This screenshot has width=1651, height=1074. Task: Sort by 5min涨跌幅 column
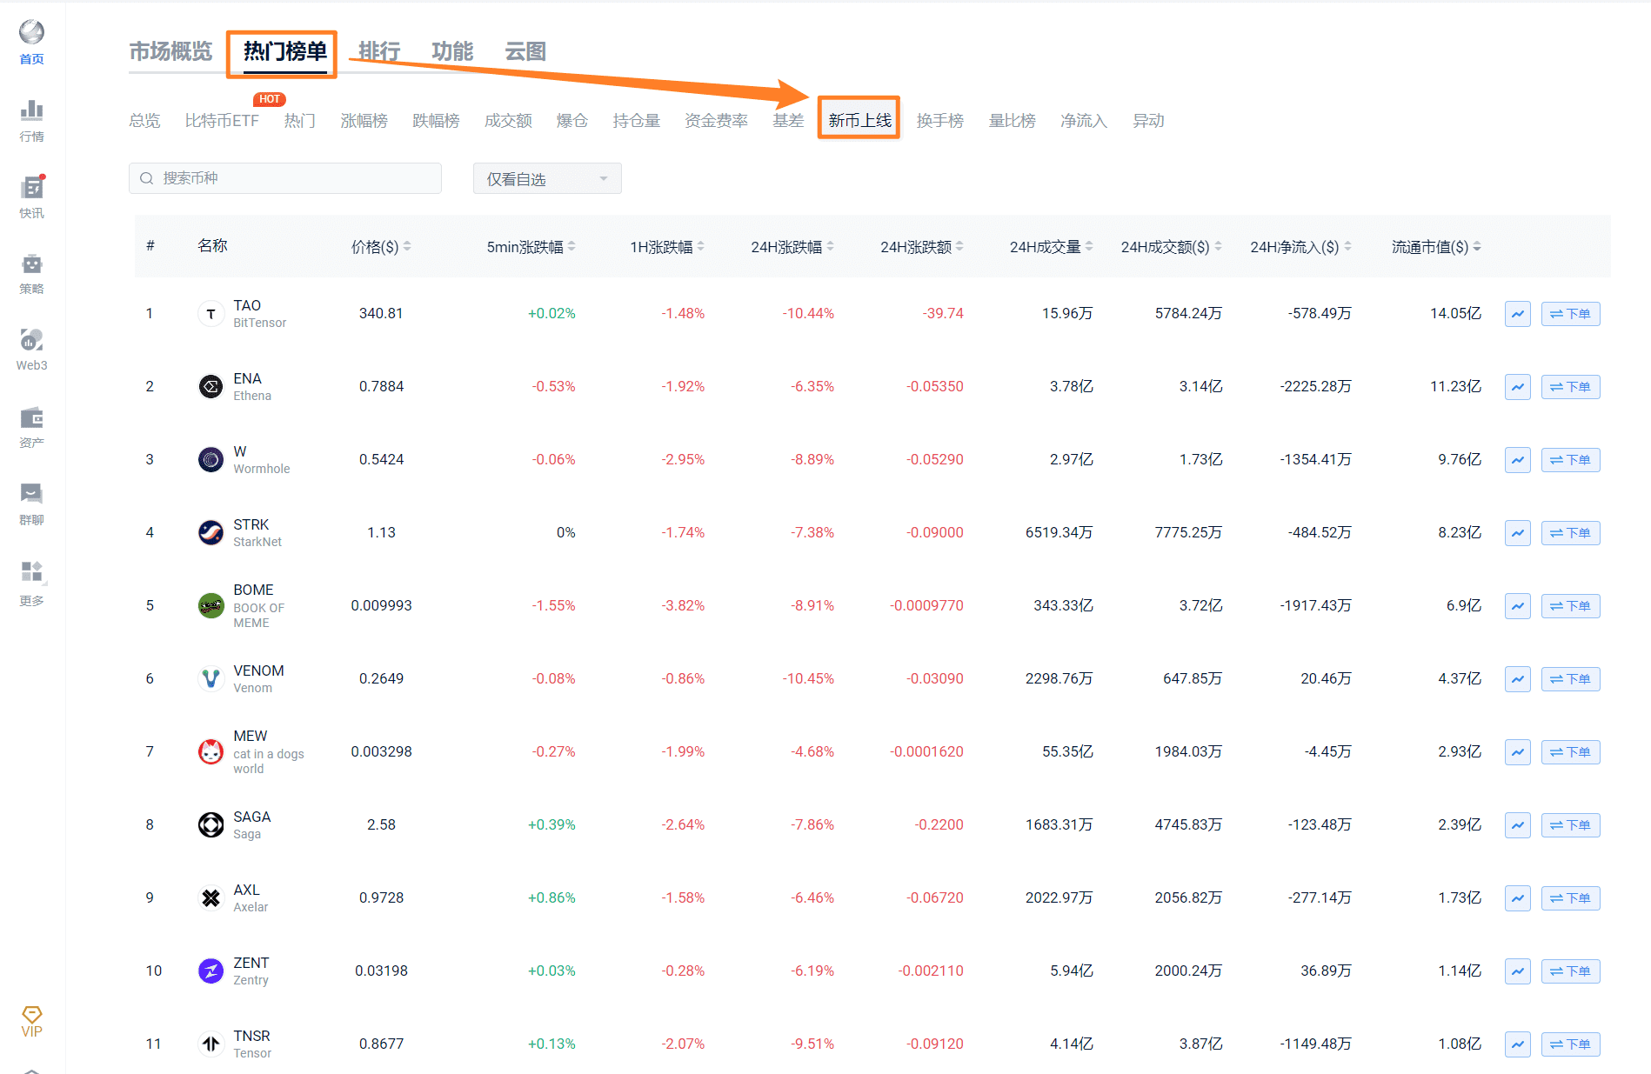(531, 247)
